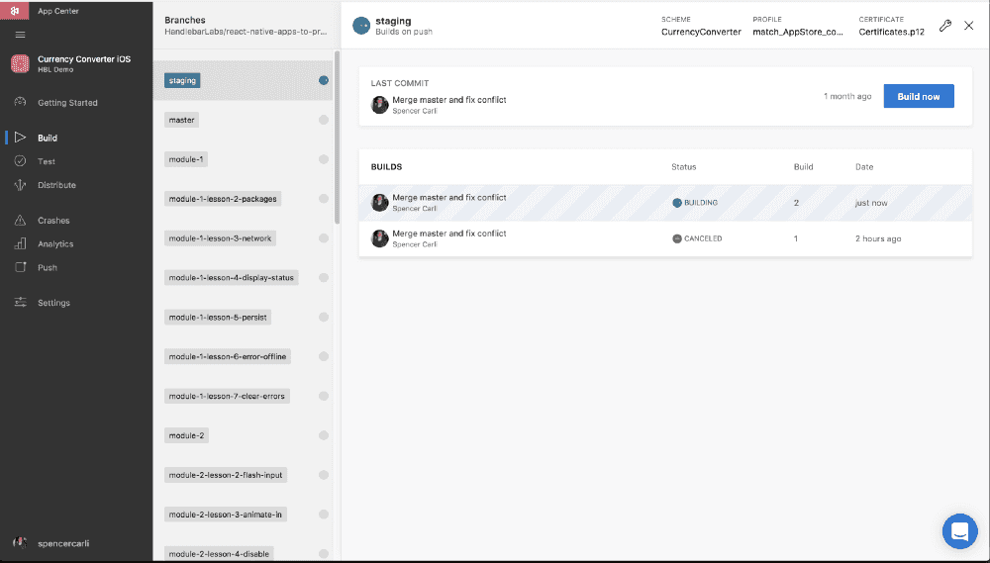Click the Push notification icon
Image resolution: width=990 pixels, height=563 pixels.
click(x=20, y=267)
